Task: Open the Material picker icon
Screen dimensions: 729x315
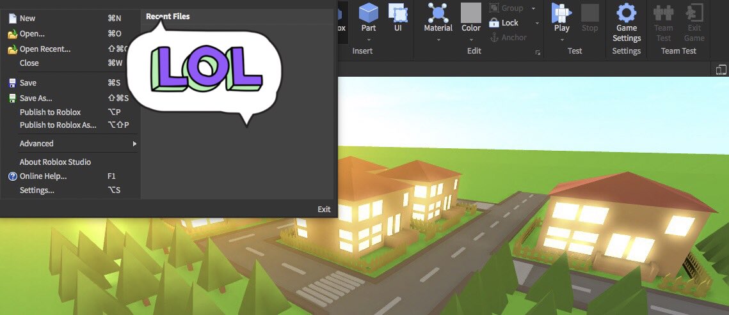Action: coord(438,13)
